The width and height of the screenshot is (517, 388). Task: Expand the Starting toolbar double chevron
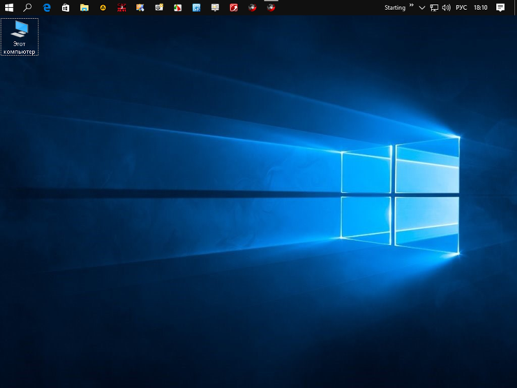(x=412, y=5)
